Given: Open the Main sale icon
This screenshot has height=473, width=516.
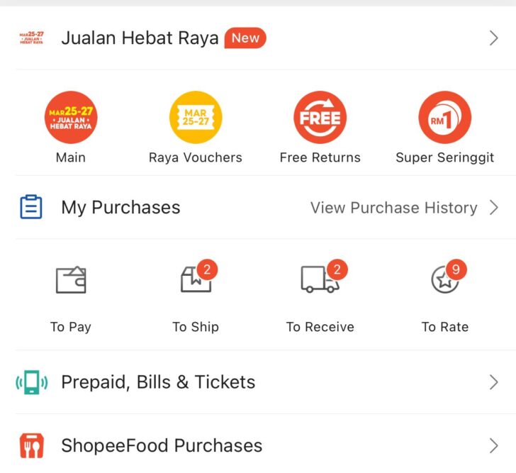Looking at the screenshot, I should 71,118.
